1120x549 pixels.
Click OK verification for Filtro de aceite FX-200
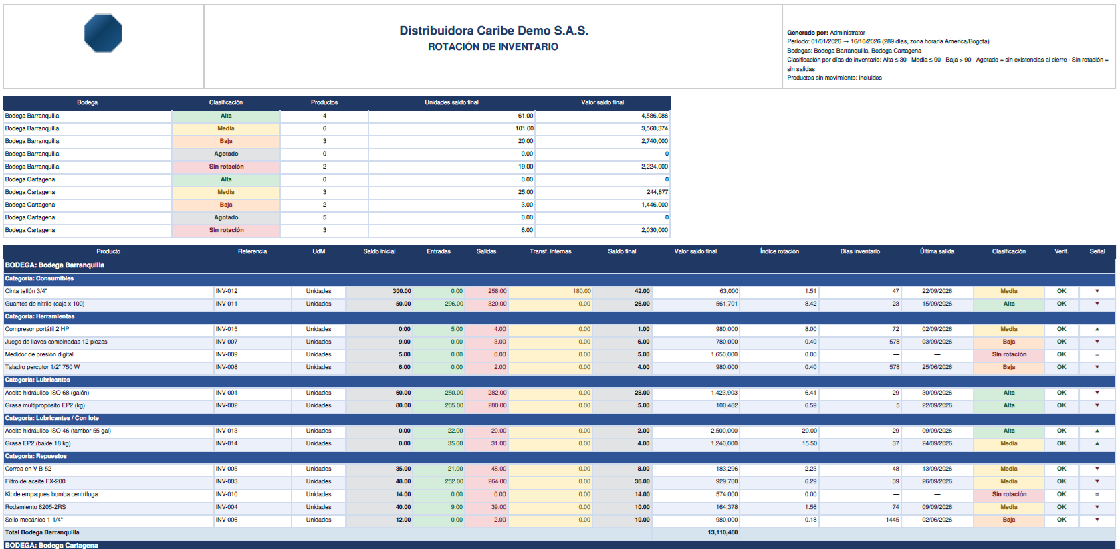[x=1061, y=481]
